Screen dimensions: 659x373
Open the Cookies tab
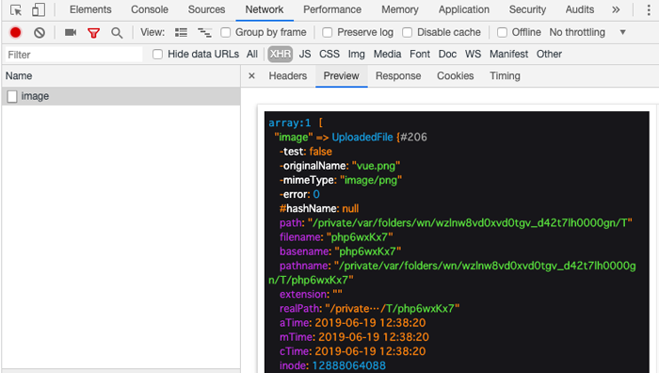pyautogui.click(x=455, y=75)
